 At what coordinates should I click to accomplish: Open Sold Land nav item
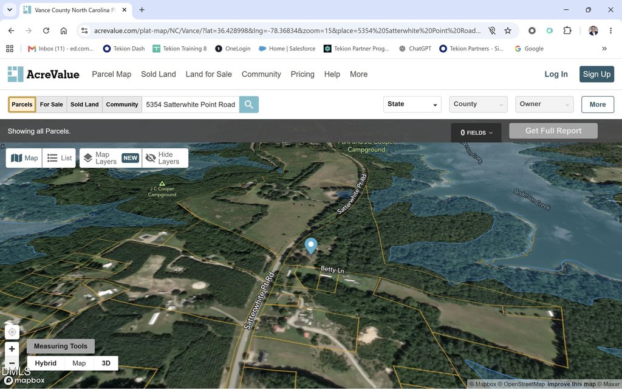click(x=159, y=74)
